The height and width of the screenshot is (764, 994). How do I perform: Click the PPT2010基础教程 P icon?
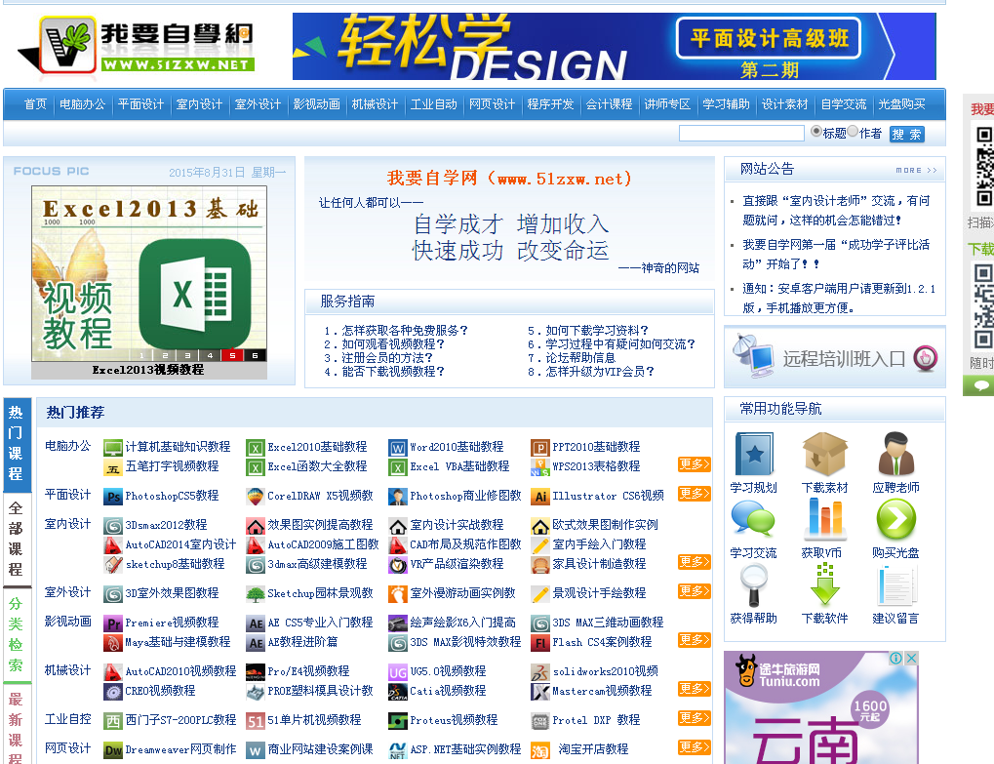(540, 448)
